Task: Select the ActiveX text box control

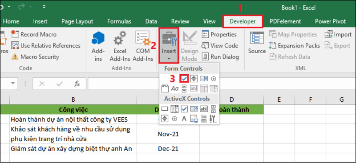Action: click(204, 109)
